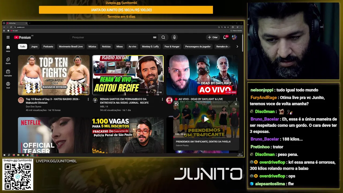
Task: Select the Personagens do jogador chip
Action: (x=198, y=46)
